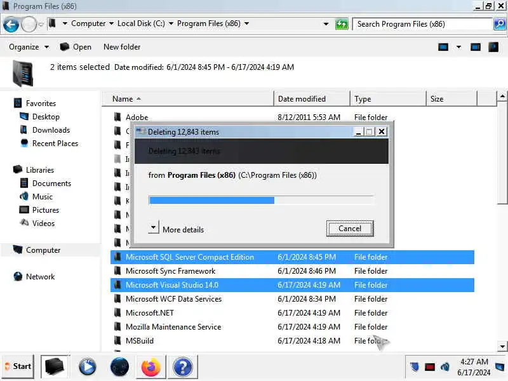The height and width of the screenshot is (381, 508).
Task: Expand More details in Deleting dialog
Action: point(154,228)
